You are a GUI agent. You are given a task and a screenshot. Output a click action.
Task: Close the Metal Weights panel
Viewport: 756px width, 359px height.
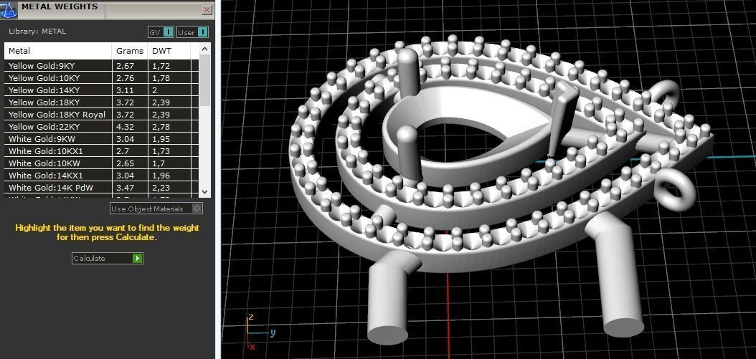[x=207, y=9]
